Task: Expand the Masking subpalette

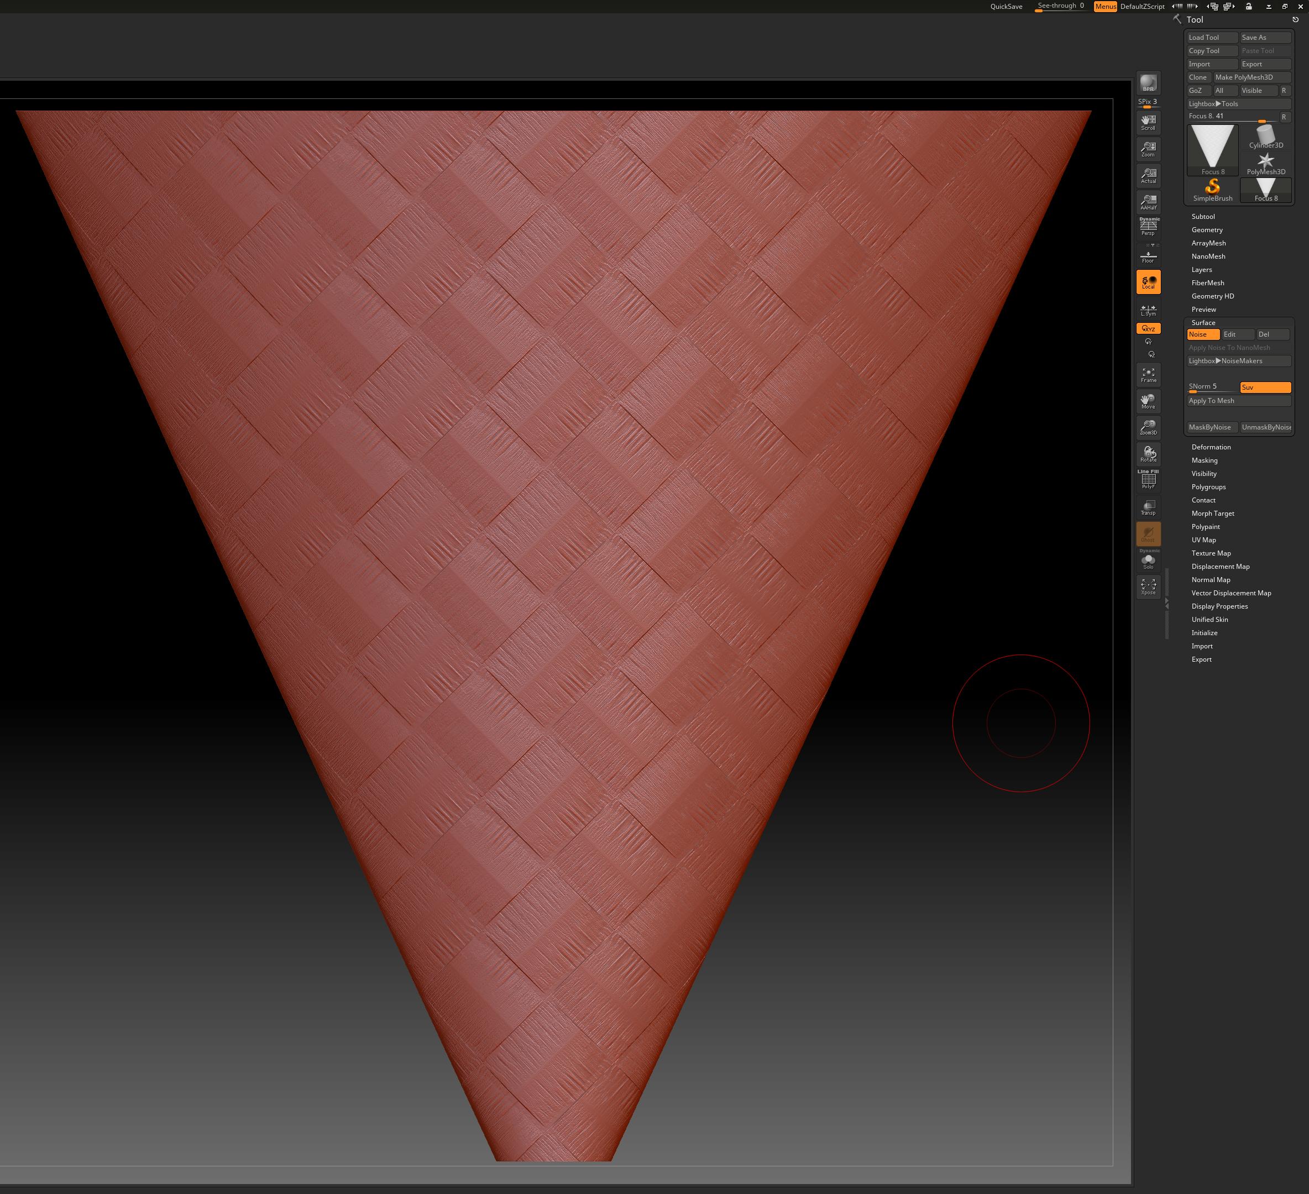Action: click(1204, 460)
